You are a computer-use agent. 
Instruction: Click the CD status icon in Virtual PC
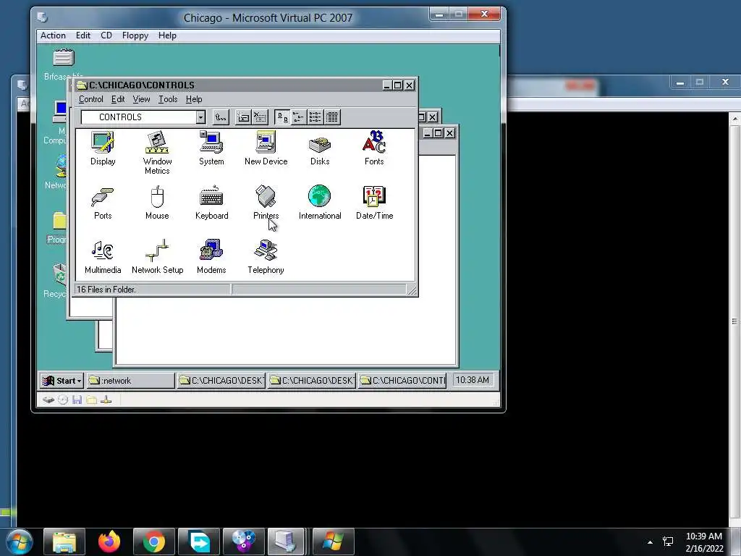[x=63, y=400]
